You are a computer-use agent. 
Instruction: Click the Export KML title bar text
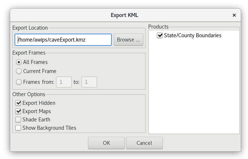coord(125,15)
